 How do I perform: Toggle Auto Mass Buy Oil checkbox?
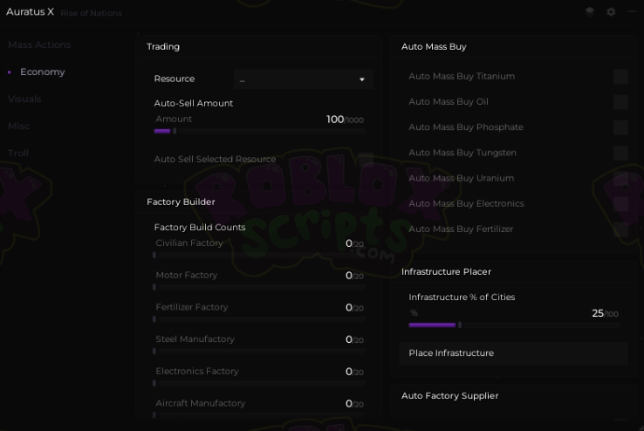coord(620,102)
